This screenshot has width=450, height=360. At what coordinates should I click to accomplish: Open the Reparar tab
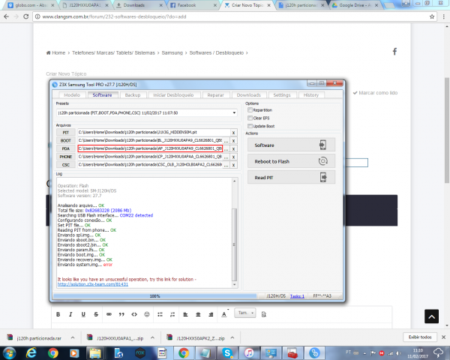(x=216, y=95)
